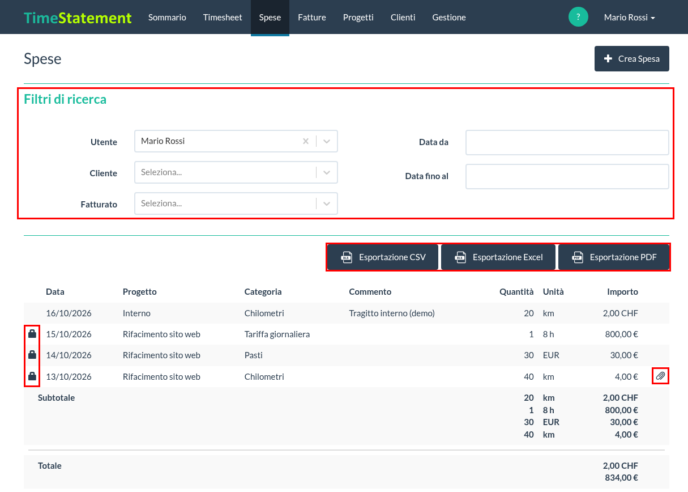Switch to the Fatture section

[312, 17]
